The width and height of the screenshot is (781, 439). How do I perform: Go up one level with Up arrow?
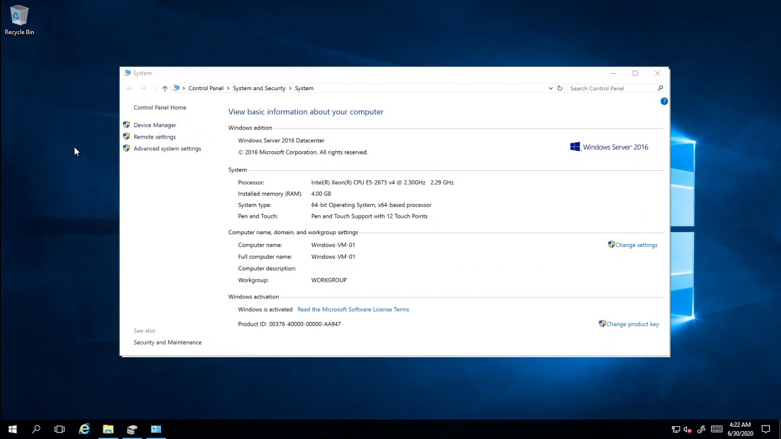(165, 88)
